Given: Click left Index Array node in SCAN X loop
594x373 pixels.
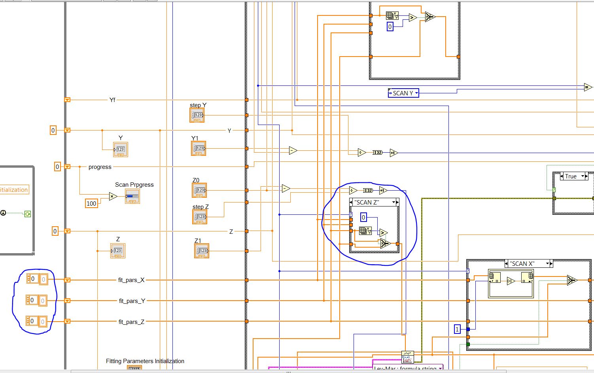Looking at the screenshot, I should click(x=495, y=277).
